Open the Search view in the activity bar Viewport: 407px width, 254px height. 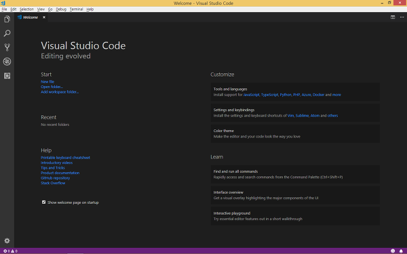(7, 33)
